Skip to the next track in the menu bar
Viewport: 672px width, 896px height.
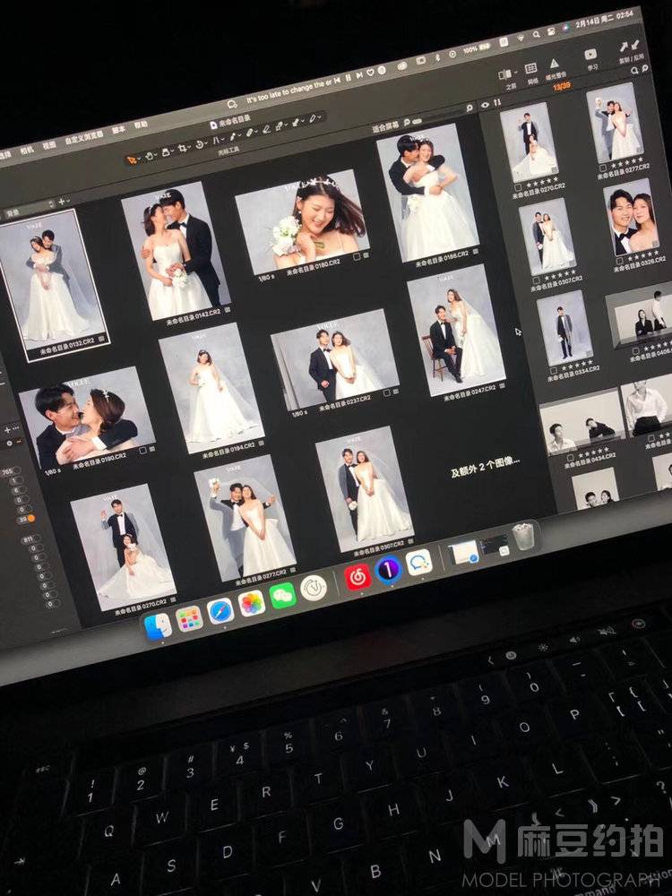(x=359, y=75)
